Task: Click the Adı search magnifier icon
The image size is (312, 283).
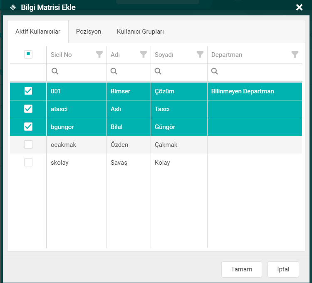Action: [114, 71]
